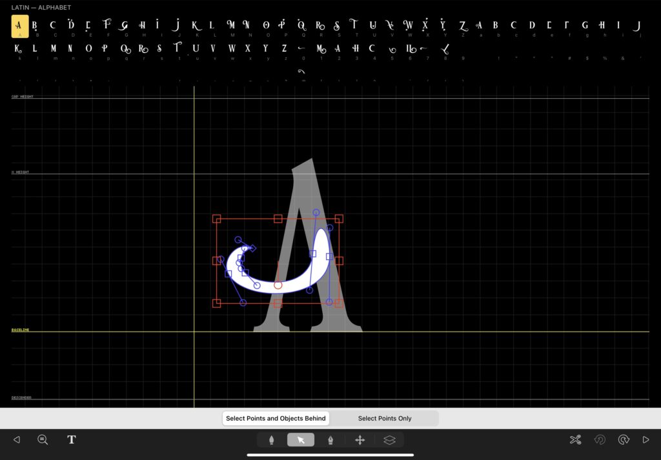
Task: Activate the arrow selection tool
Action: point(301,440)
